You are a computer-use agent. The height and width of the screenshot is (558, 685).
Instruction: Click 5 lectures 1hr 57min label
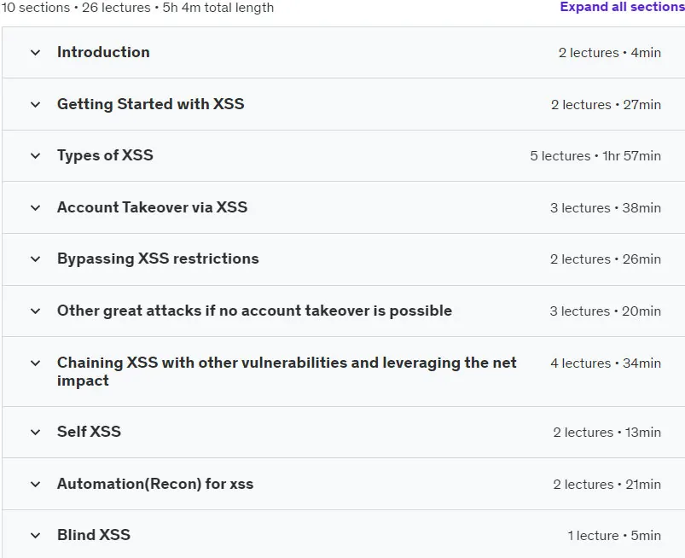595,156
